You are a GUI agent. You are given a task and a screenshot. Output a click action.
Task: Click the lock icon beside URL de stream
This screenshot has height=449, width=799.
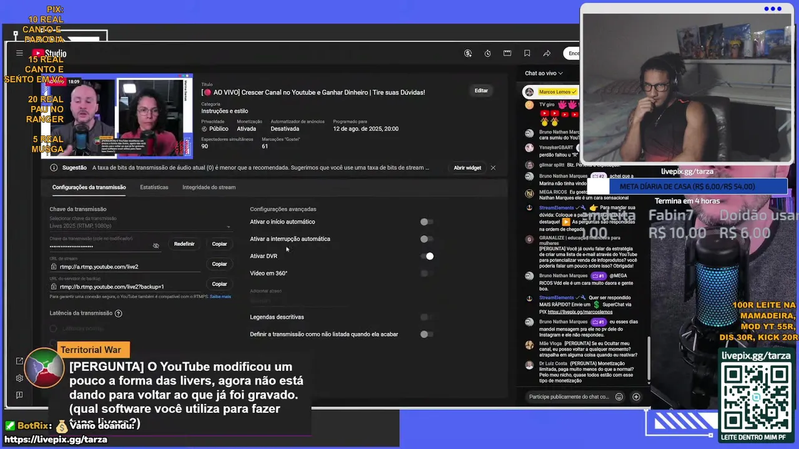(54, 267)
